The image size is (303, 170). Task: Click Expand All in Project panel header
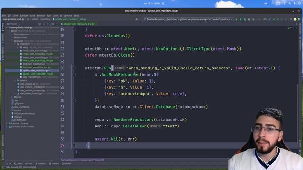coord(44,24)
